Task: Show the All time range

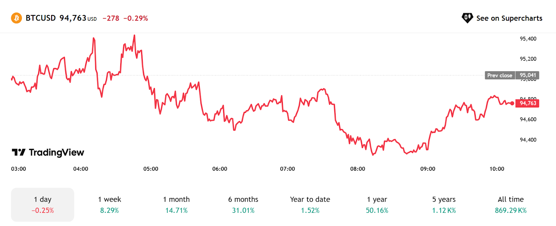Action: pyautogui.click(x=510, y=204)
